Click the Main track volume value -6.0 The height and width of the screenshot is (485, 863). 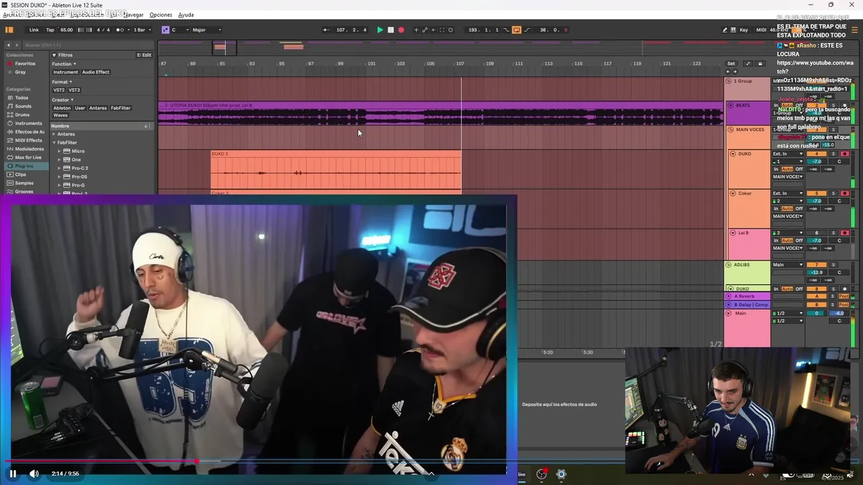coord(839,313)
